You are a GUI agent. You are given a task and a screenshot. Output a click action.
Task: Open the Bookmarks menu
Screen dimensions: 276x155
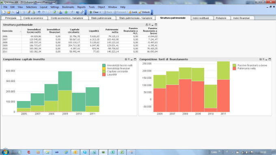click(68, 7)
